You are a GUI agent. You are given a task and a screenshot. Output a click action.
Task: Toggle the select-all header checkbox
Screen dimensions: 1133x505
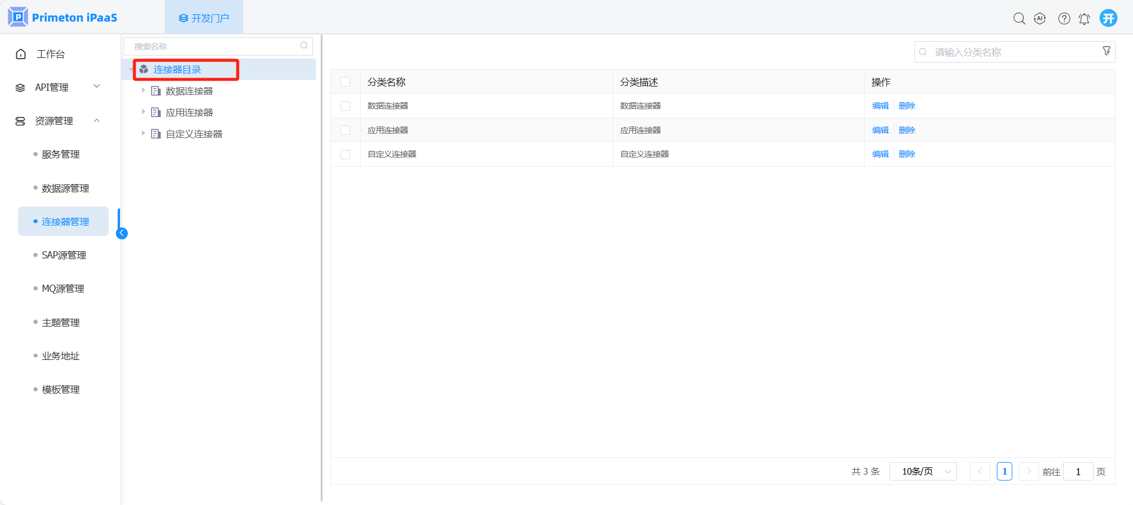pos(345,82)
